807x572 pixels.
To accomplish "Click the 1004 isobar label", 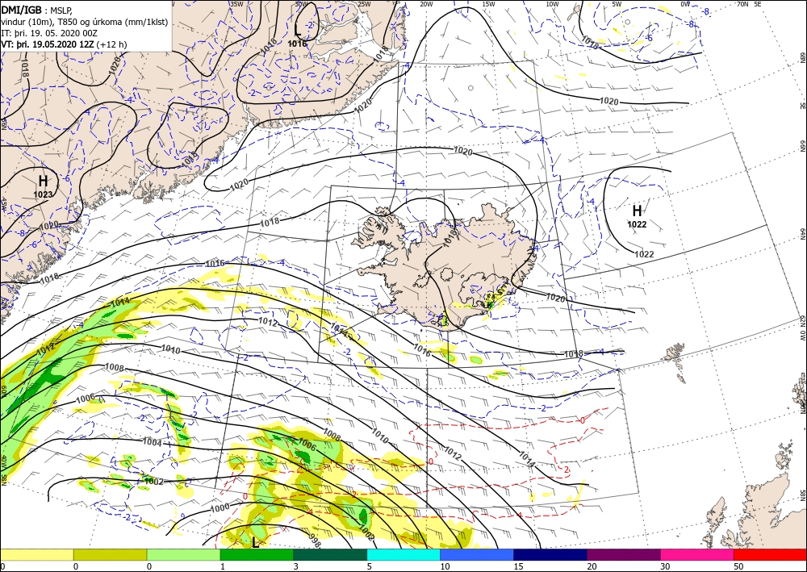I will click(152, 442).
